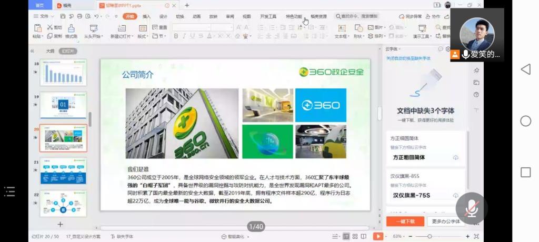Click the 关闭自动切换至缺失字体 link
The width and height of the screenshot is (539, 242).
click(x=408, y=58)
